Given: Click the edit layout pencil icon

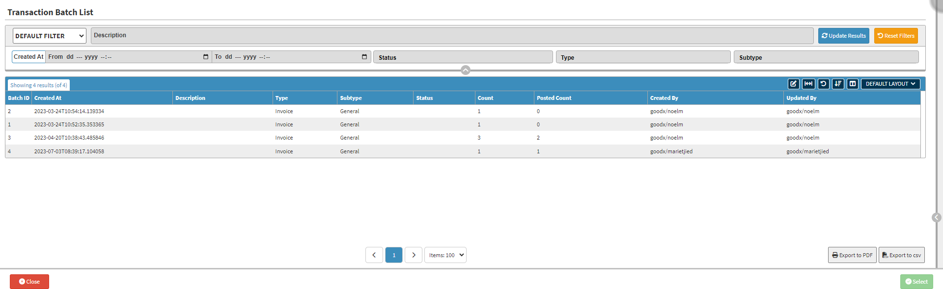Looking at the screenshot, I should 793,84.
